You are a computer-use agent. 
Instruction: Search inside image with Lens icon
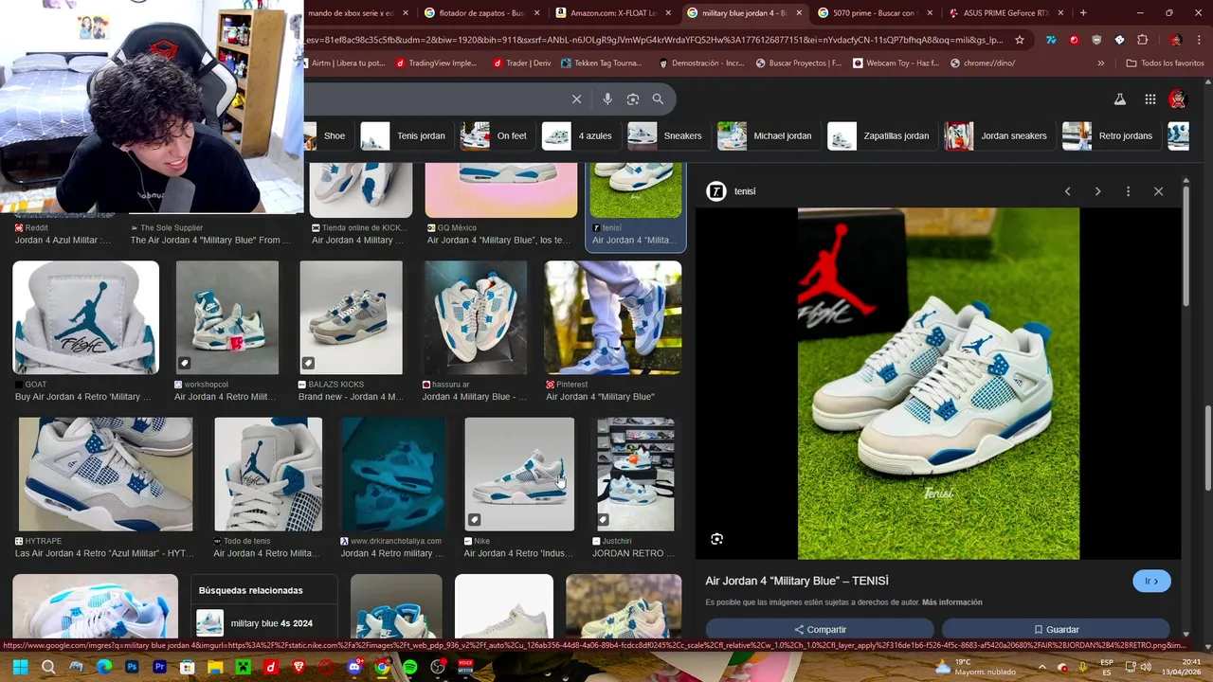(716, 539)
